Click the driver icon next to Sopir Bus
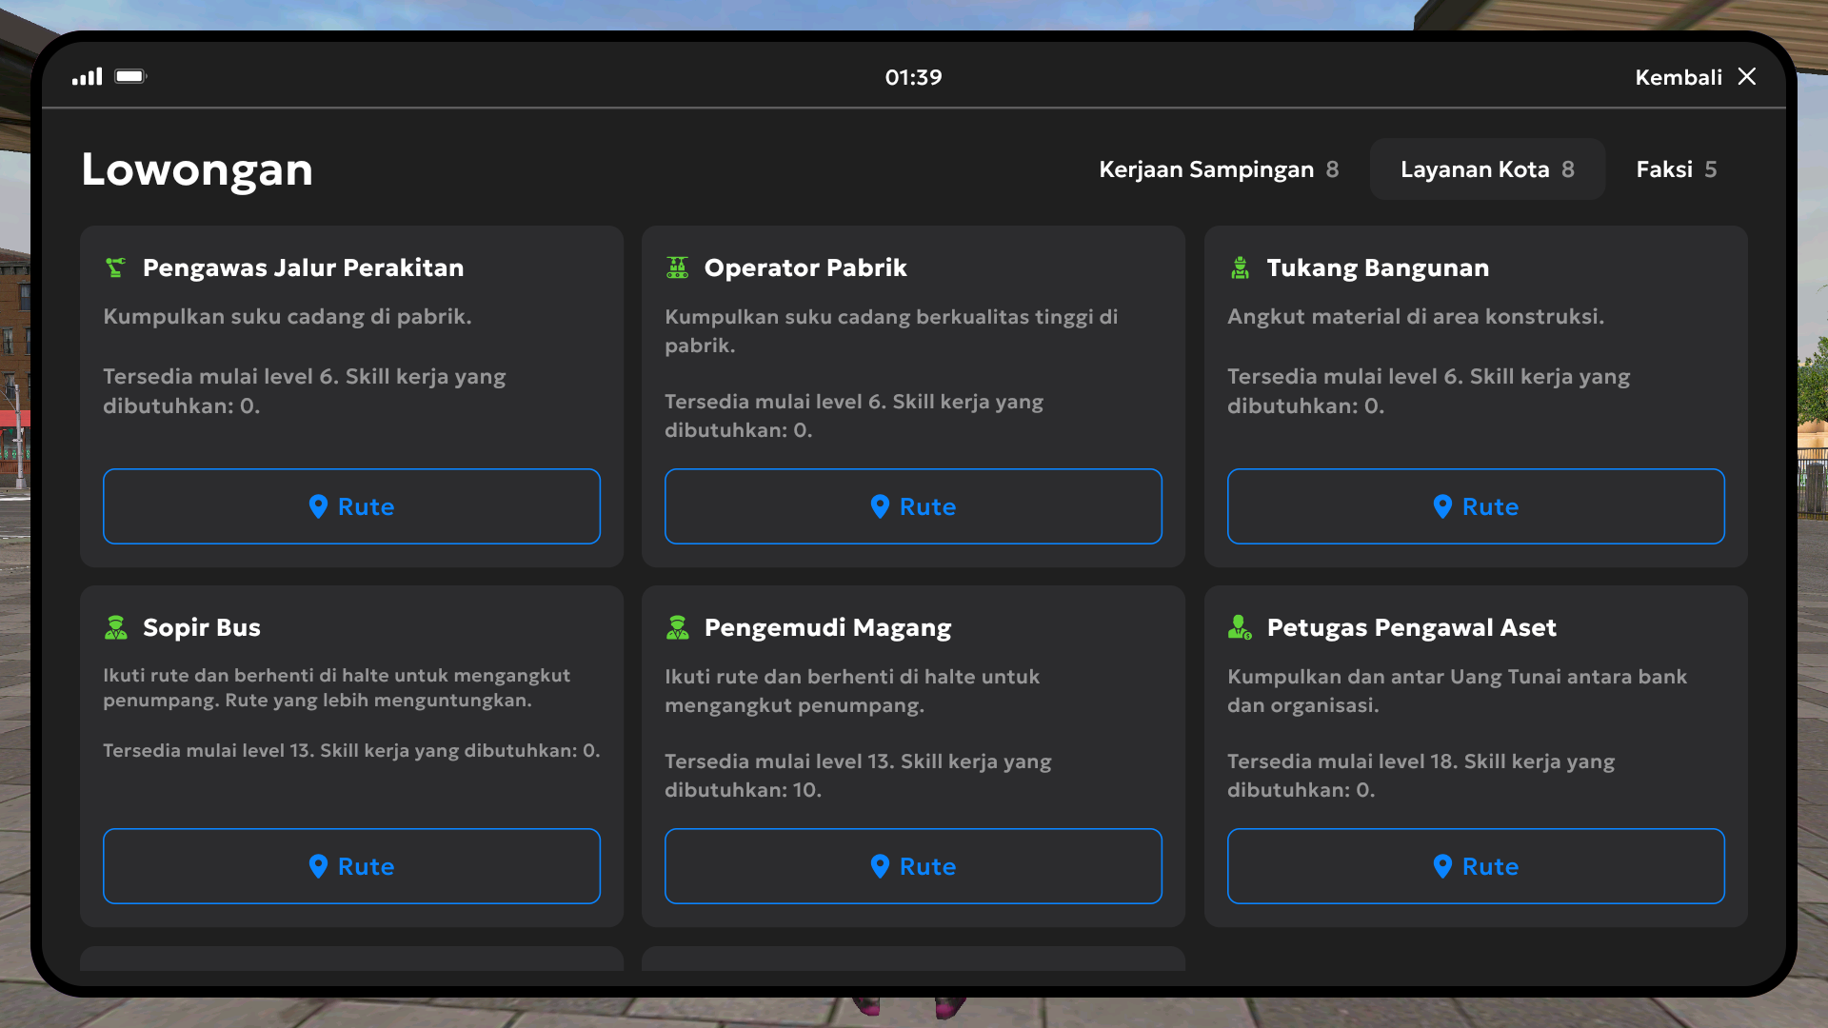This screenshot has width=1828, height=1028. click(x=115, y=627)
